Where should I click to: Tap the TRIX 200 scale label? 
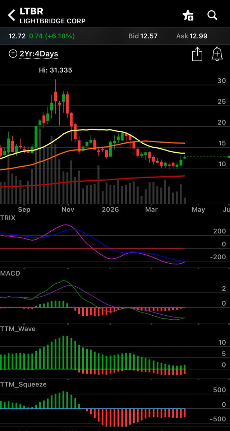220,231
